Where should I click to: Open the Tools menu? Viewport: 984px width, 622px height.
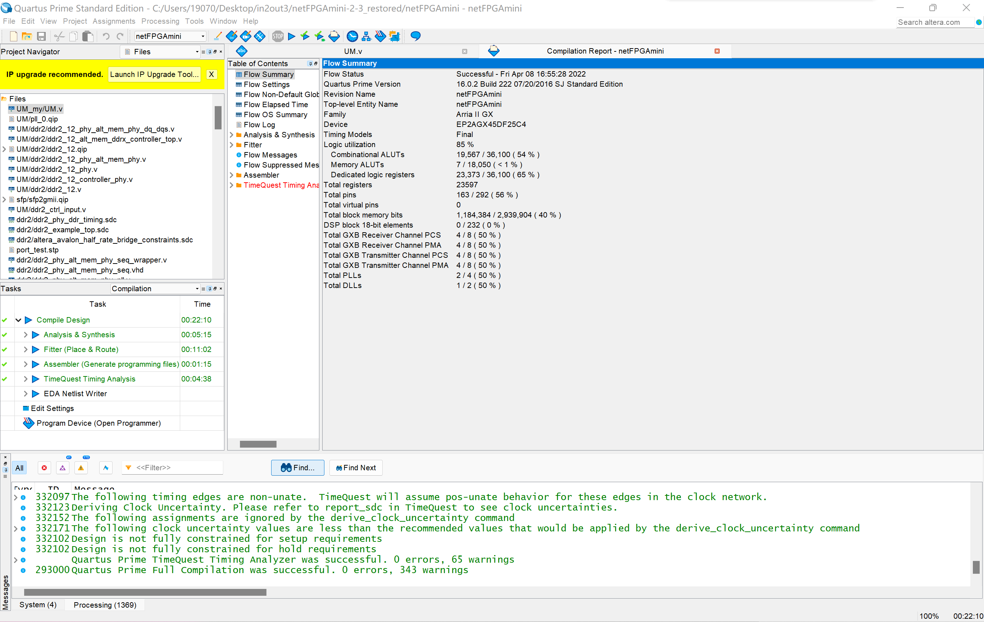tap(194, 21)
